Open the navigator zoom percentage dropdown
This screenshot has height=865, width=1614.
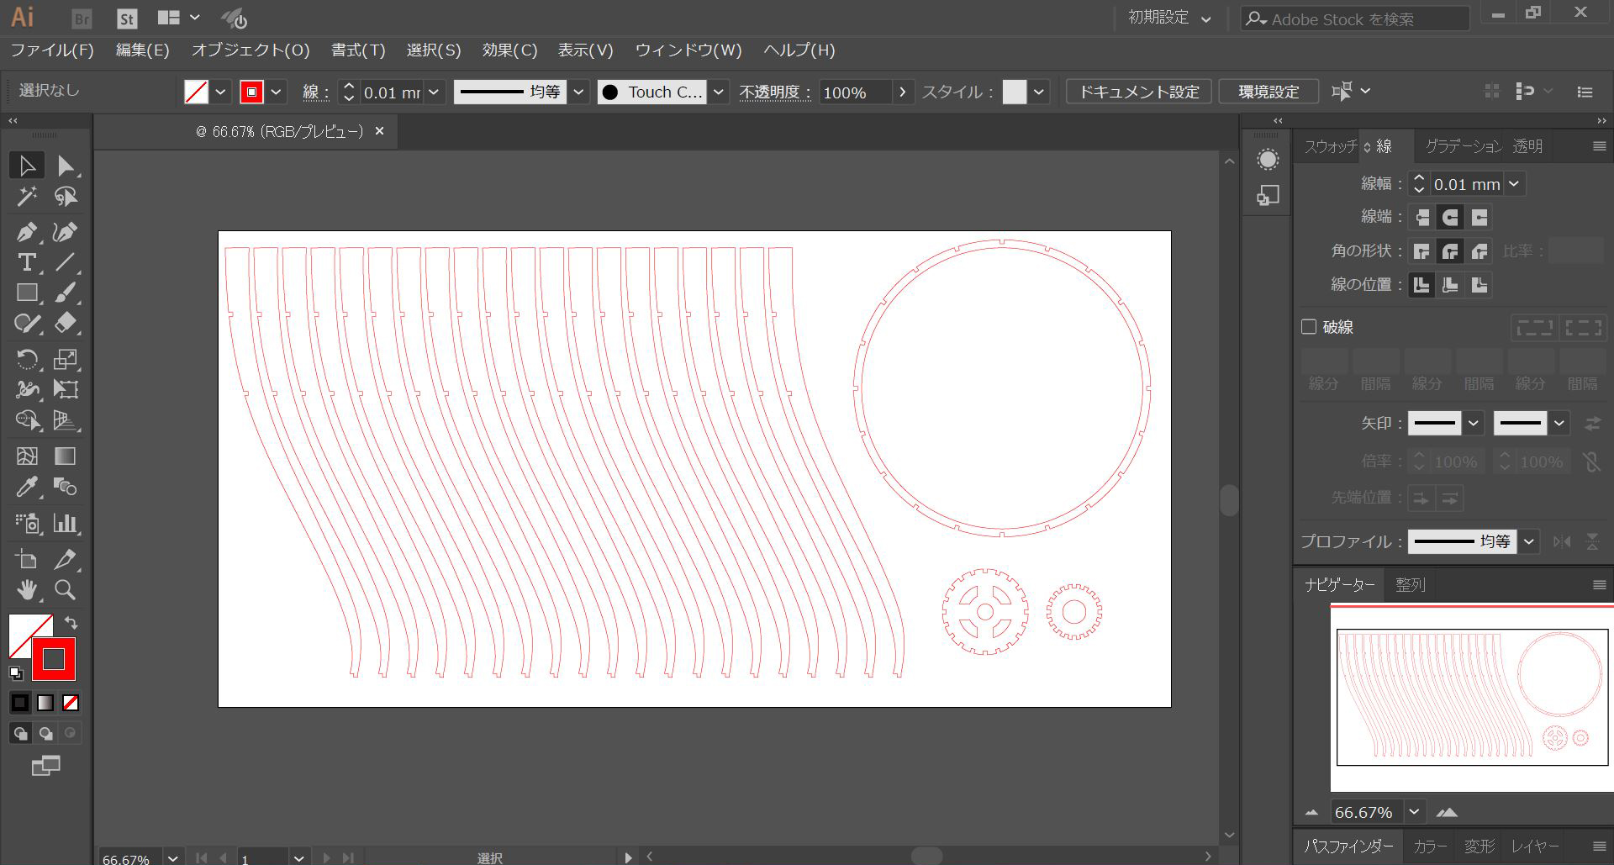[x=1414, y=812]
